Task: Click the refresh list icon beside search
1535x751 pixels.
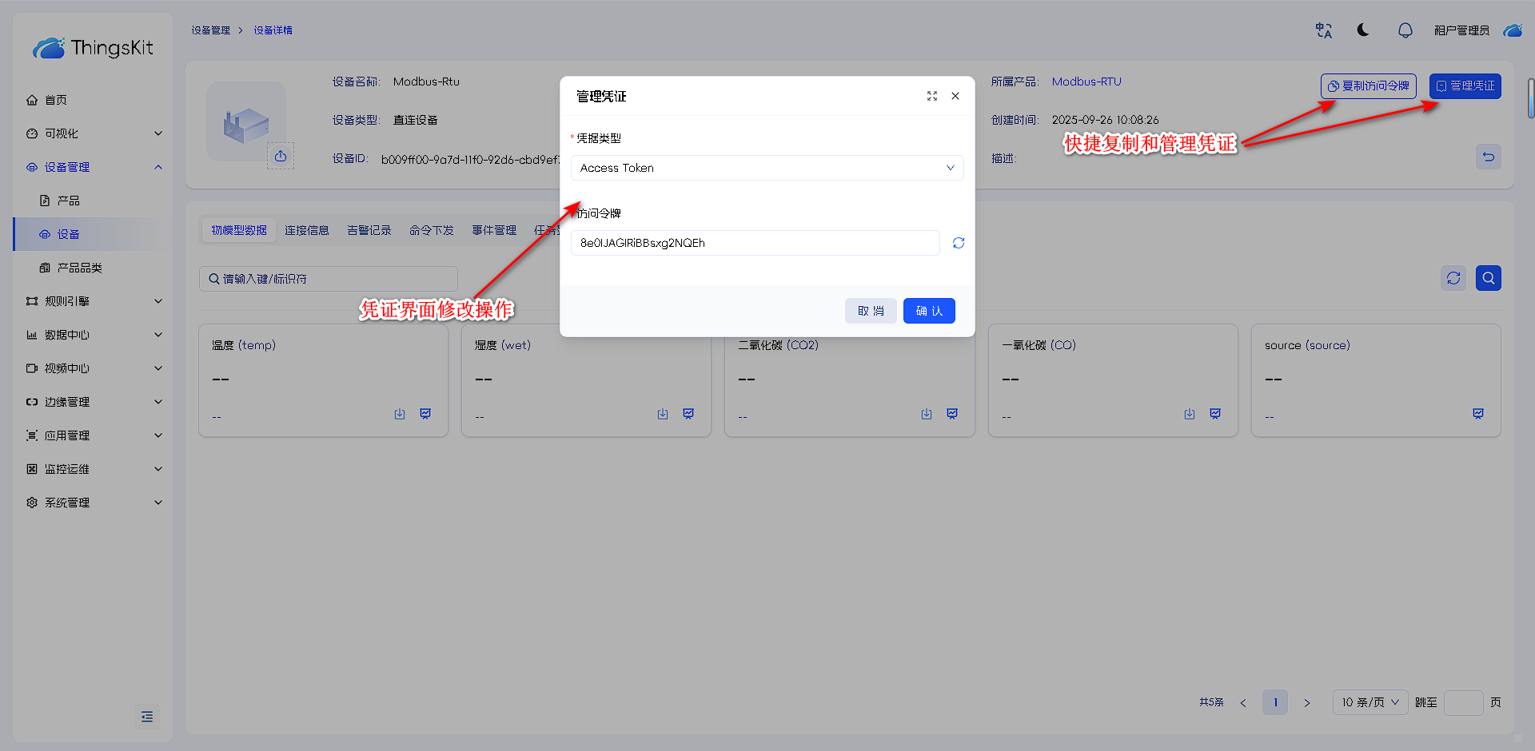Action: coord(1453,278)
